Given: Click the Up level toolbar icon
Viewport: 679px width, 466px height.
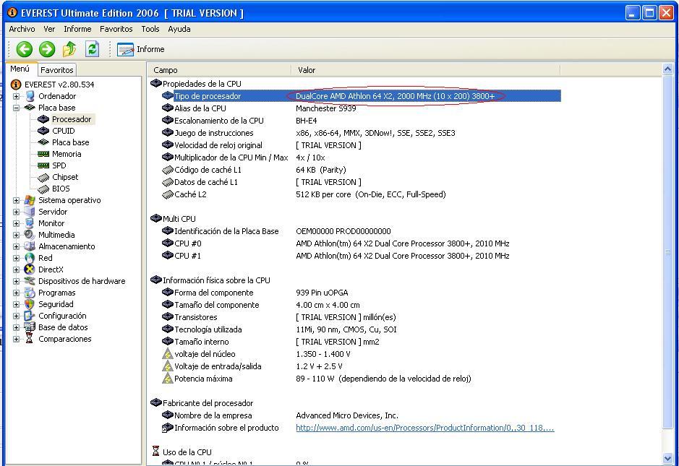Looking at the screenshot, I should (x=69, y=49).
